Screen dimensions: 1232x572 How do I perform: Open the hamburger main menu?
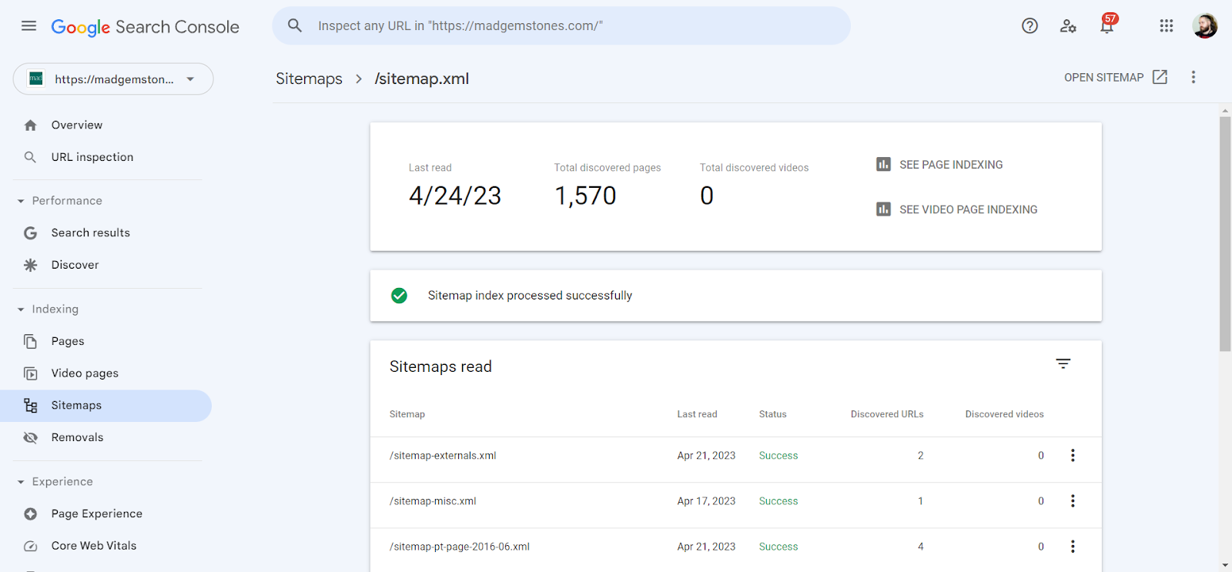point(28,26)
